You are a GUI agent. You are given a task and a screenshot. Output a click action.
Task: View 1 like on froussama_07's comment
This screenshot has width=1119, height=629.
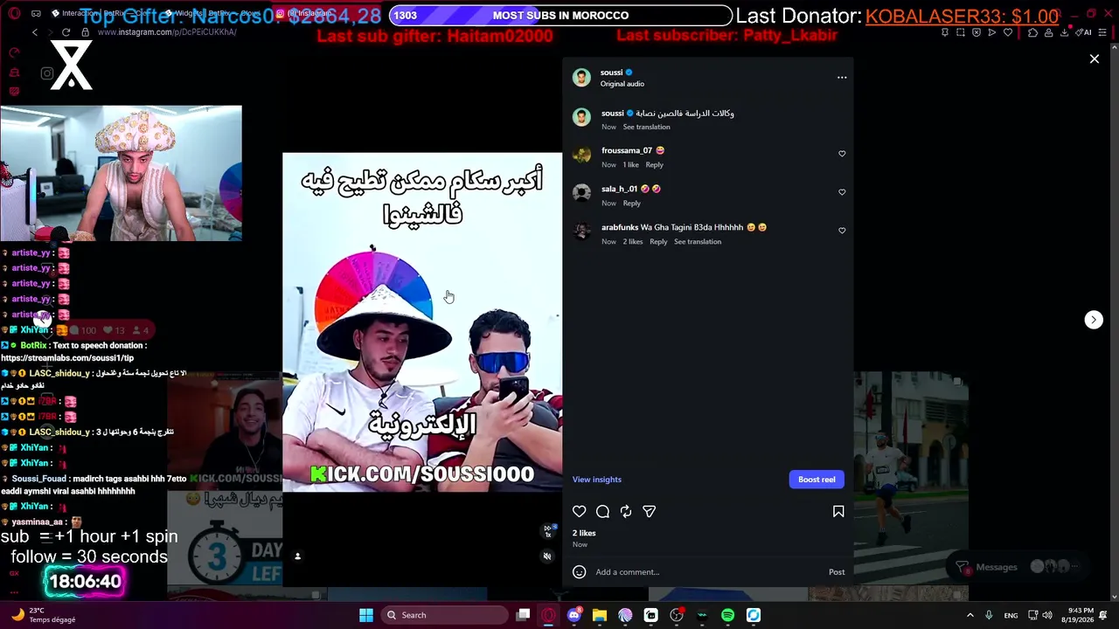pos(631,165)
